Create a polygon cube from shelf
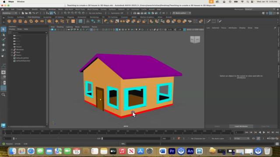The image size is (280, 157). [x=14, y=21]
